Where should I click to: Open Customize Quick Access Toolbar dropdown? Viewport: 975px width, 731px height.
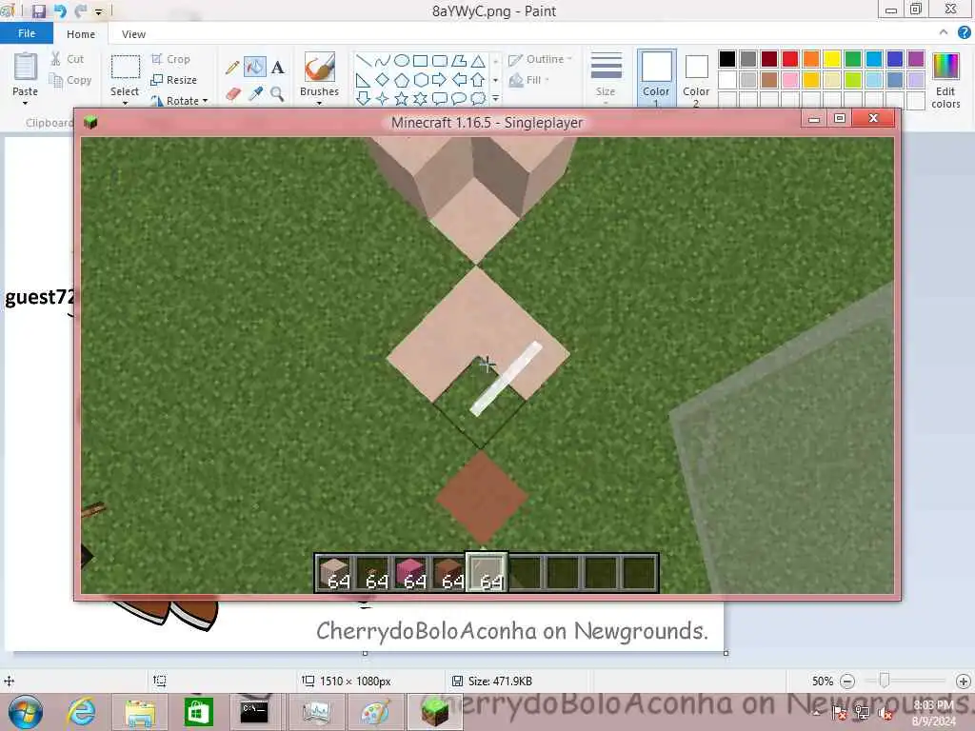click(98, 11)
